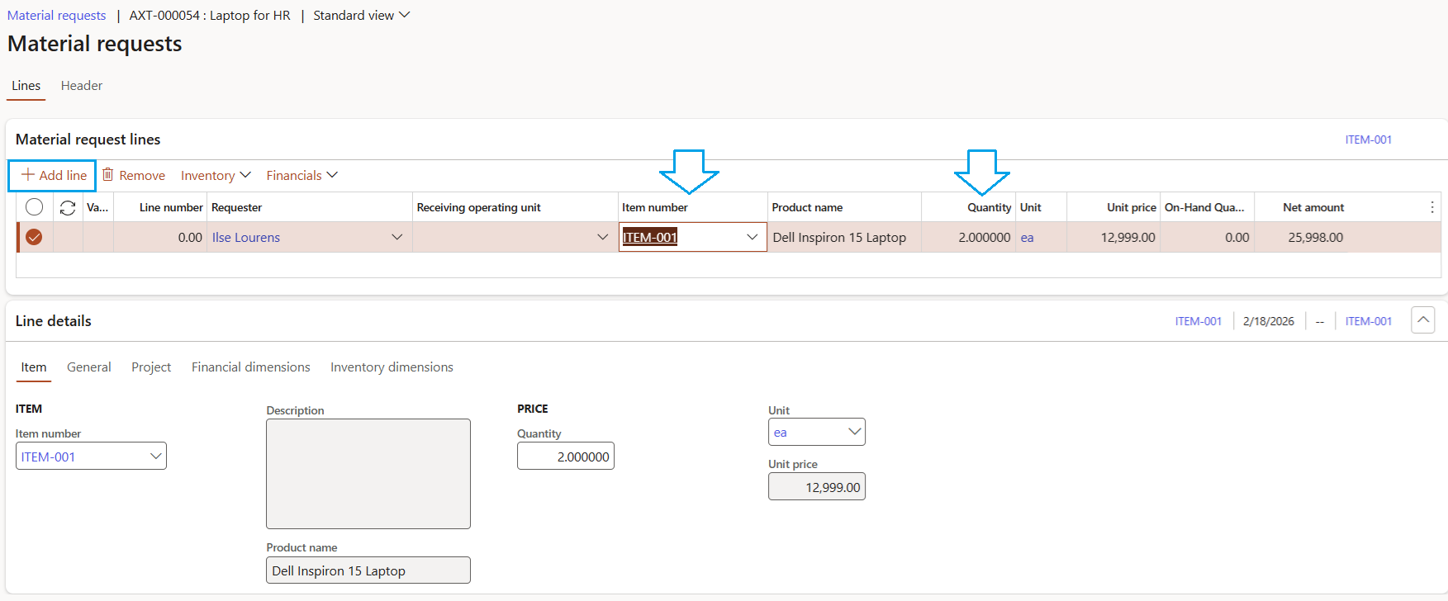Click the Description text box
1448x601 pixels.
pyautogui.click(x=368, y=473)
